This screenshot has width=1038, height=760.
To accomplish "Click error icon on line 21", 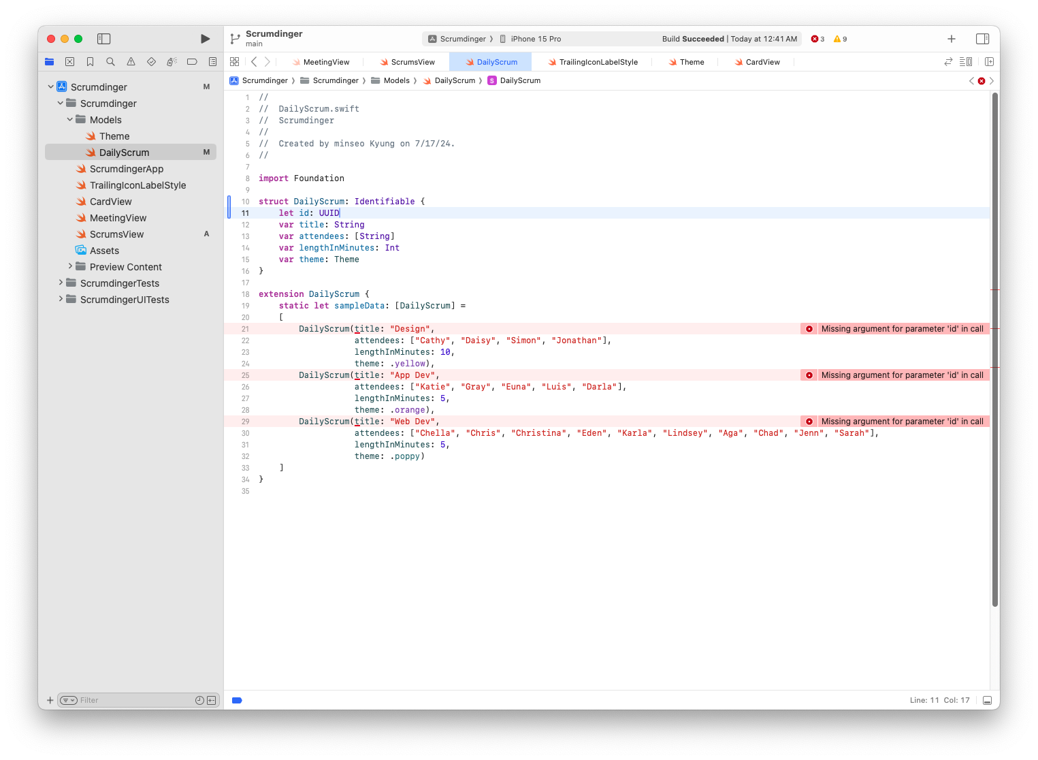I will (809, 329).
